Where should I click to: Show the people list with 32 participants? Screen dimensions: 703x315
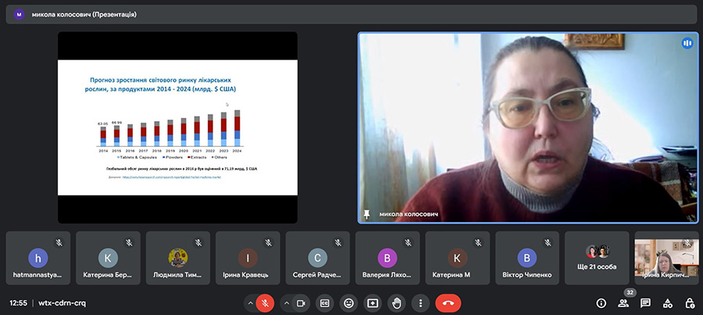tap(623, 302)
